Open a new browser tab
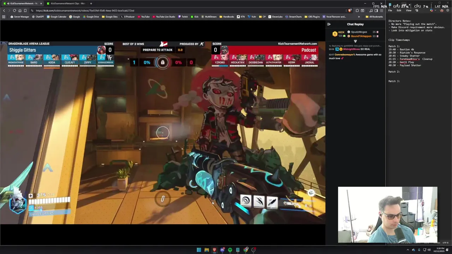This screenshot has height=254, width=452. pyautogui.click(x=91, y=4)
